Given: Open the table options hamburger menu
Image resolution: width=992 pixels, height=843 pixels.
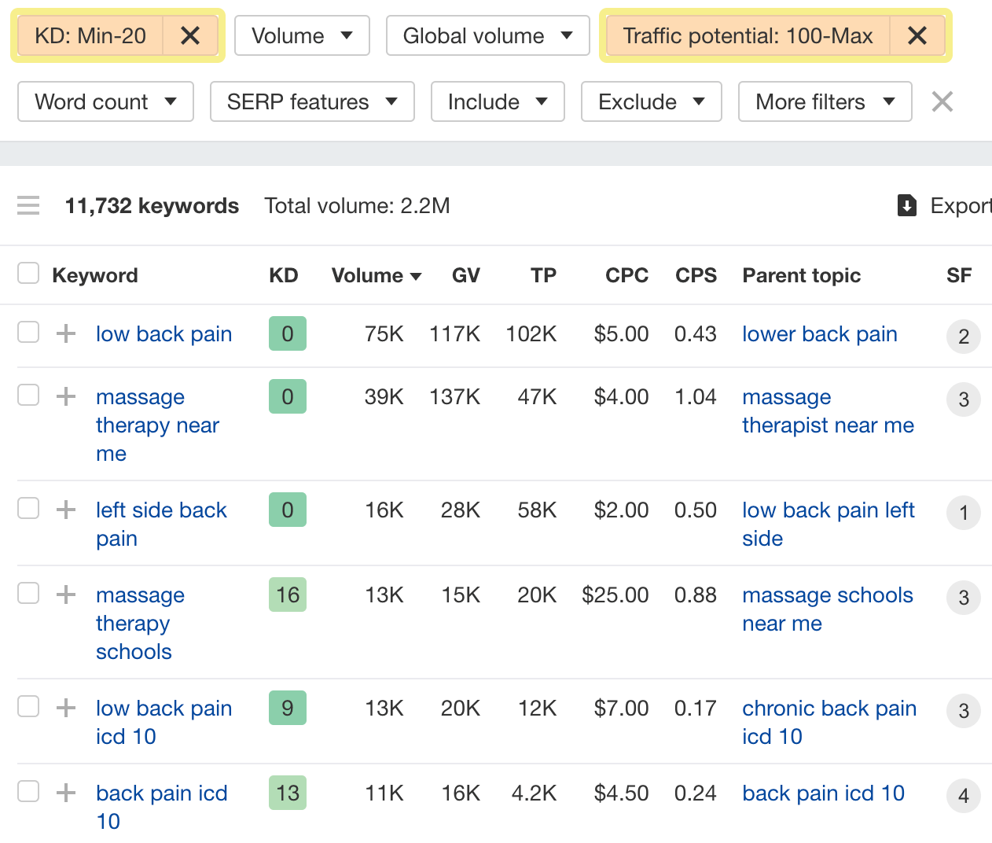Looking at the screenshot, I should [x=28, y=205].
